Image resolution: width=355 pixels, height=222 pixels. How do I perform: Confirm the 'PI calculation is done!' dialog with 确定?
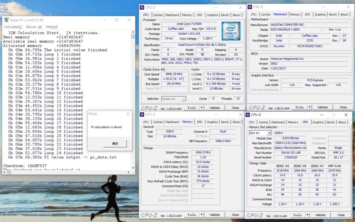tap(115, 143)
